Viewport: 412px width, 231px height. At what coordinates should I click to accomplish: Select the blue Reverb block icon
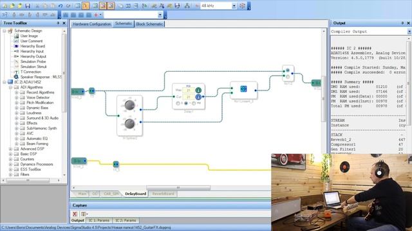point(243,89)
